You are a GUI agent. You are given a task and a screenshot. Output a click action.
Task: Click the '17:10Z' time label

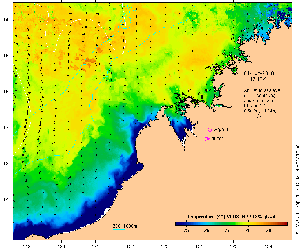(x=258, y=79)
